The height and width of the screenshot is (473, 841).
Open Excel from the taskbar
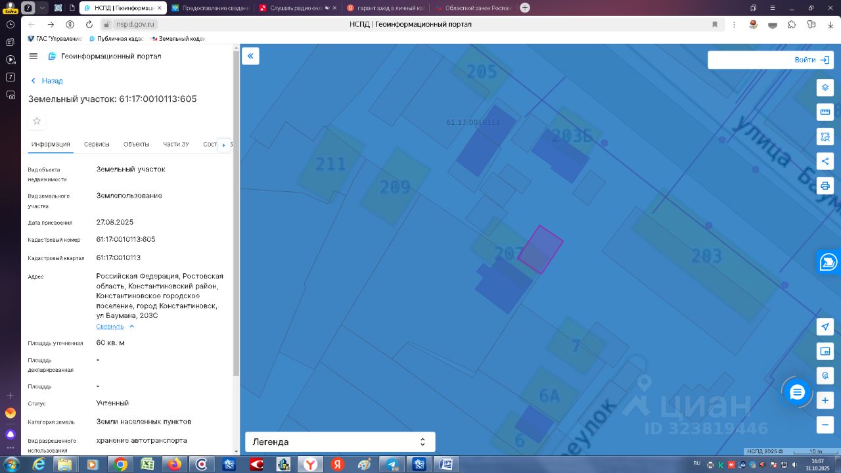147,464
